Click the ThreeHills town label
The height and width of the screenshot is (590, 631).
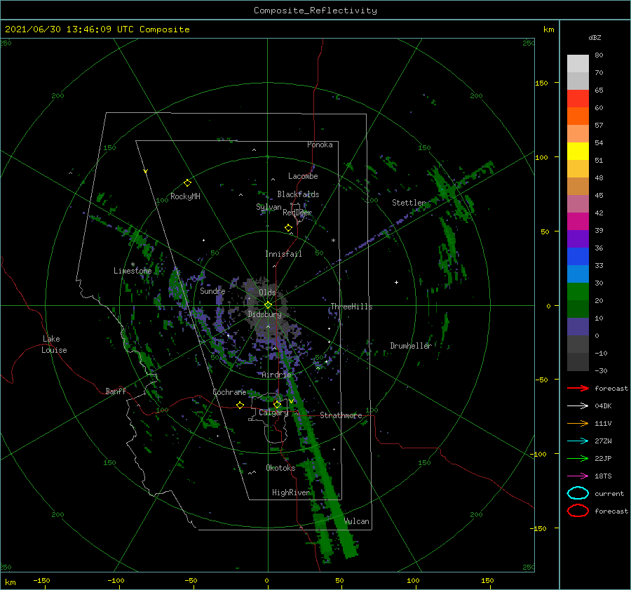(352, 307)
